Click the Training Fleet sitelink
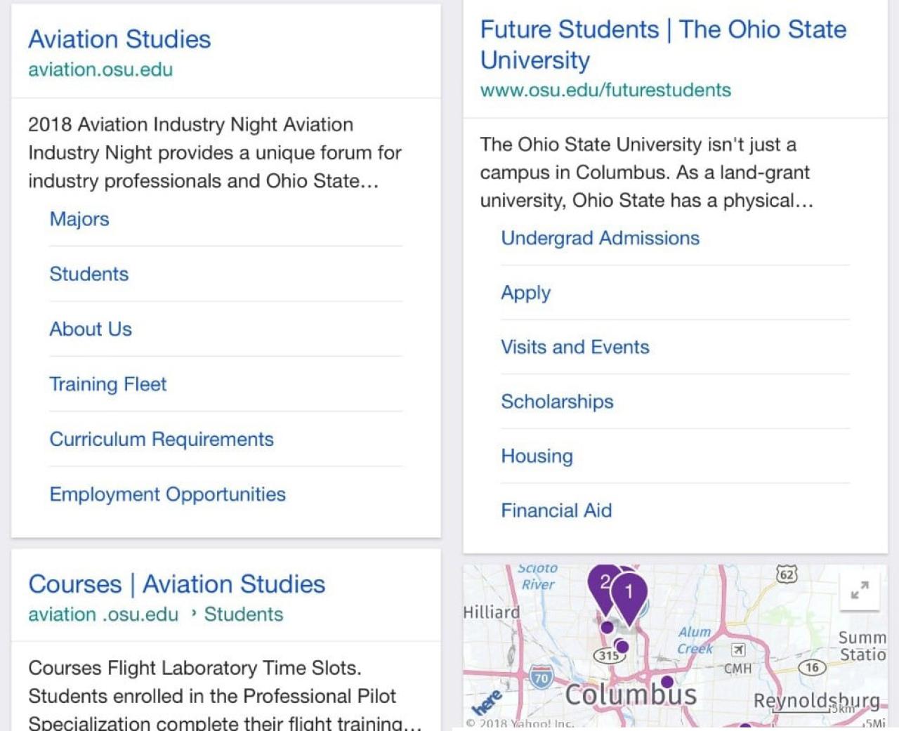899x731 pixels. (107, 384)
